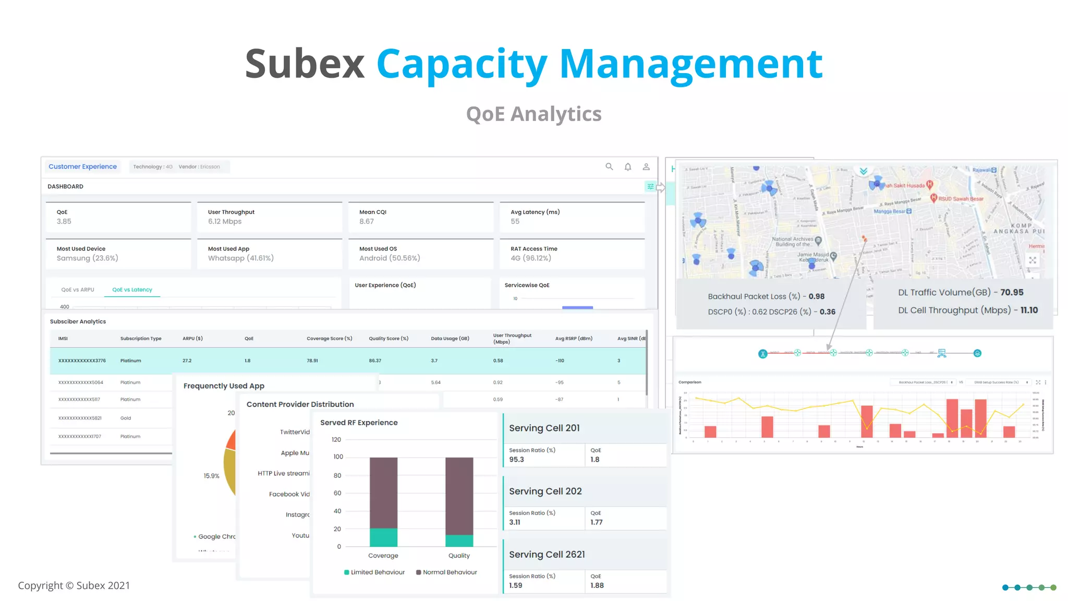Open the Customer Experience tab

coord(82,166)
